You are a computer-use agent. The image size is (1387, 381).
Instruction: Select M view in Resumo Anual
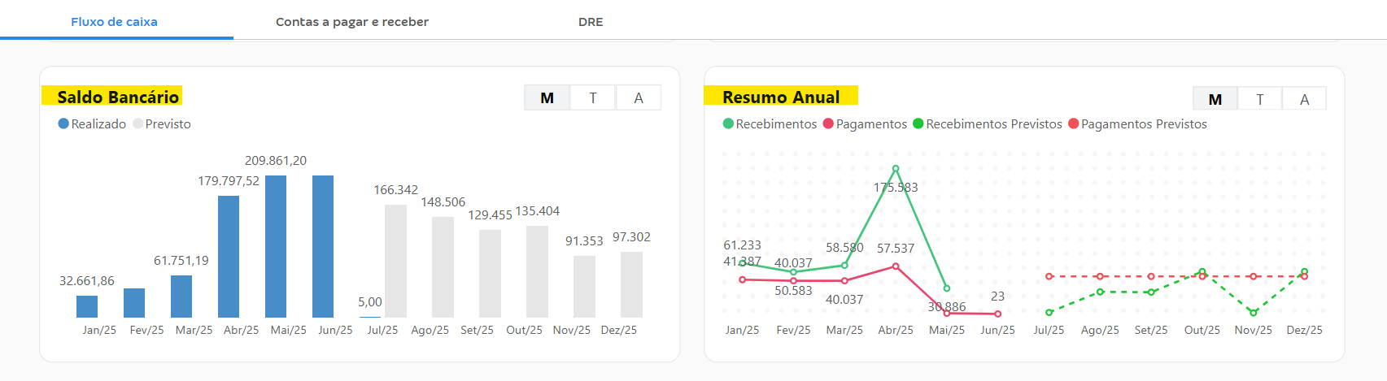(x=1215, y=99)
